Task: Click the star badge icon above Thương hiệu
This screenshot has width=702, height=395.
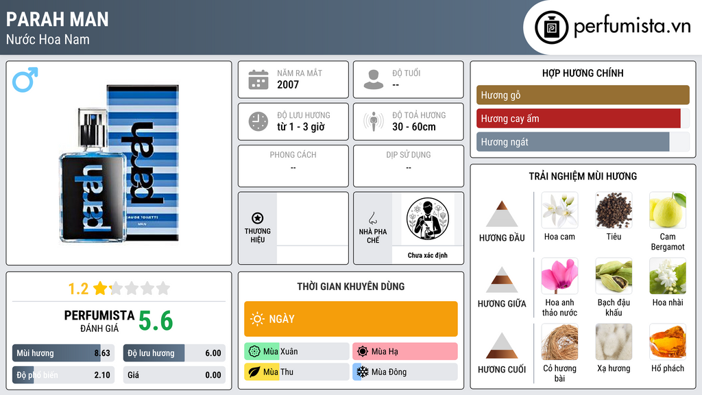Action: [x=258, y=218]
